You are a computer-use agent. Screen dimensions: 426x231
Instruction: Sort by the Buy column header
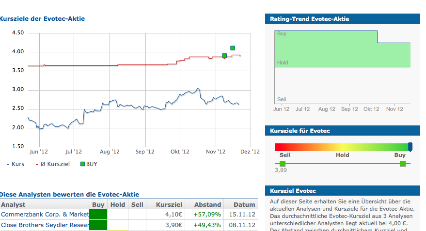[x=98, y=204]
